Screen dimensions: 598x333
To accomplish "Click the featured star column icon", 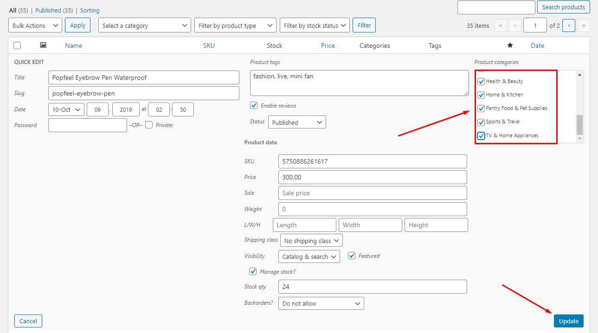I will pyautogui.click(x=510, y=45).
